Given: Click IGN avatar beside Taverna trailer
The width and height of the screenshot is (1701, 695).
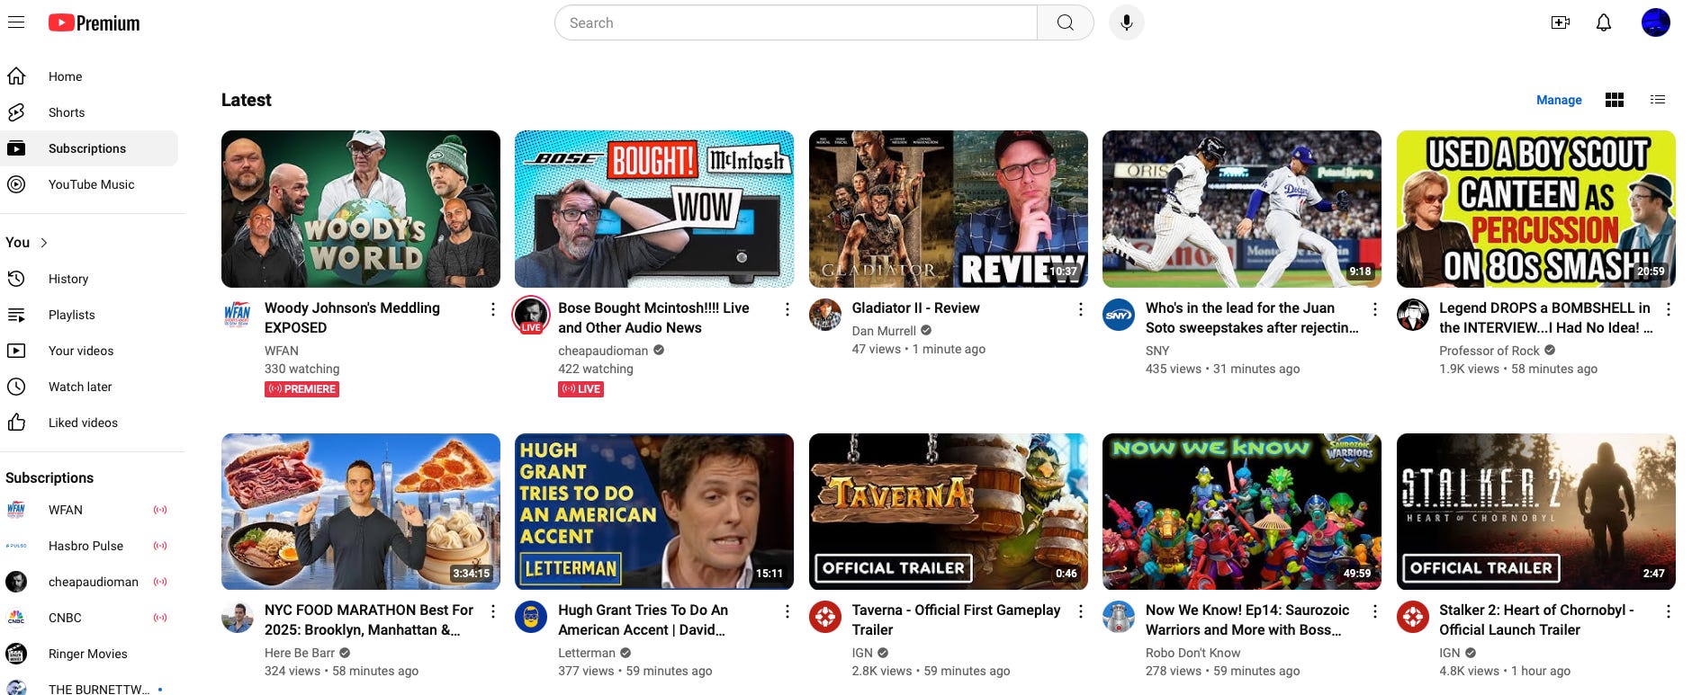Looking at the screenshot, I should tap(825, 617).
